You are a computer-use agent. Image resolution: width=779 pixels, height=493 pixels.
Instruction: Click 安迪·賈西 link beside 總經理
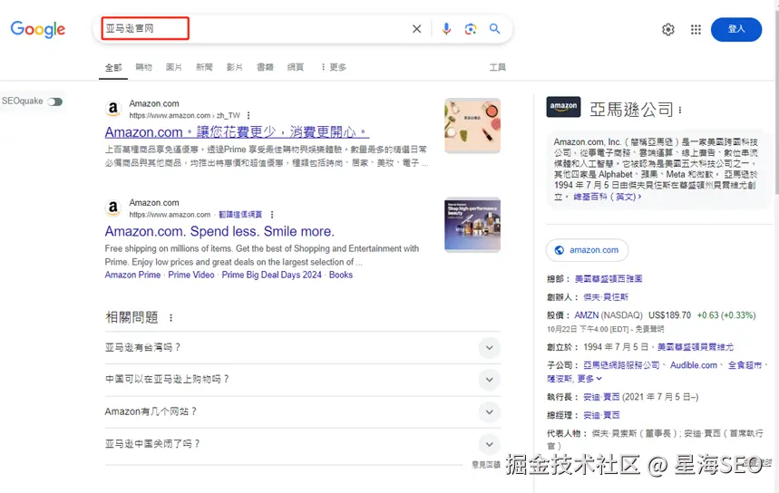click(x=601, y=415)
